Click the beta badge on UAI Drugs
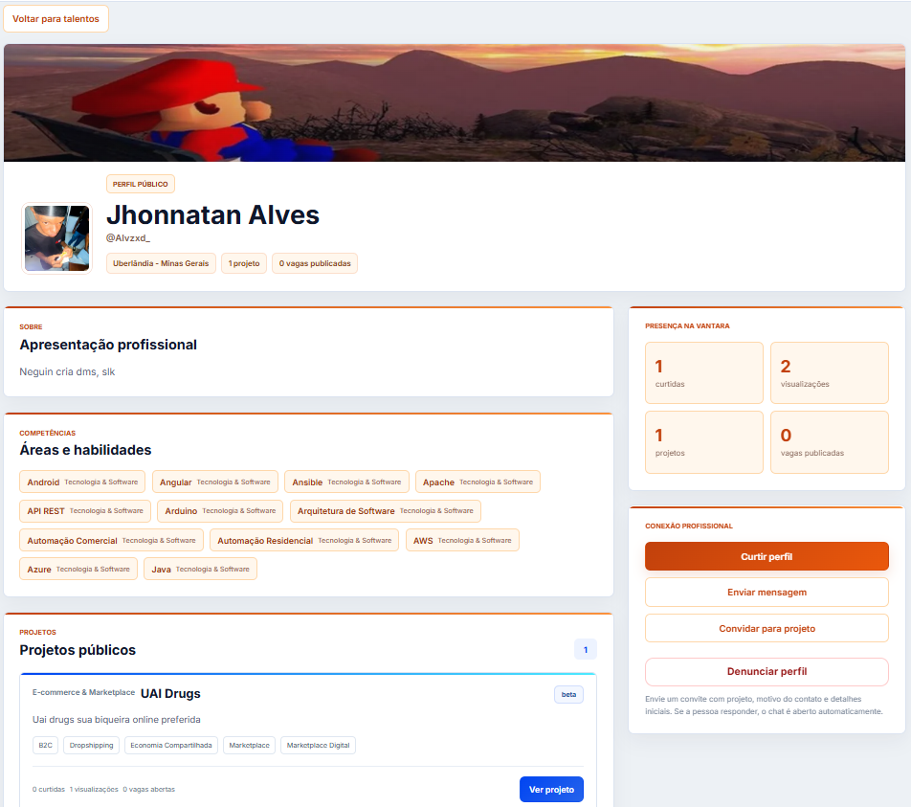 pyautogui.click(x=568, y=694)
